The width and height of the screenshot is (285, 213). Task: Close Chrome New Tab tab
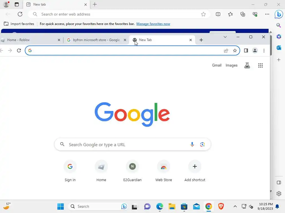tap(190, 40)
